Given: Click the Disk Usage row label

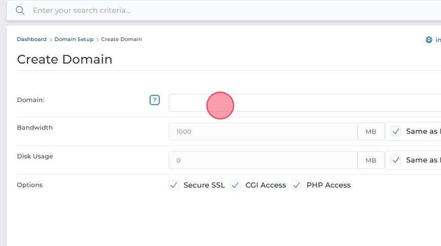Looking at the screenshot, I should [x=35, y=156].
